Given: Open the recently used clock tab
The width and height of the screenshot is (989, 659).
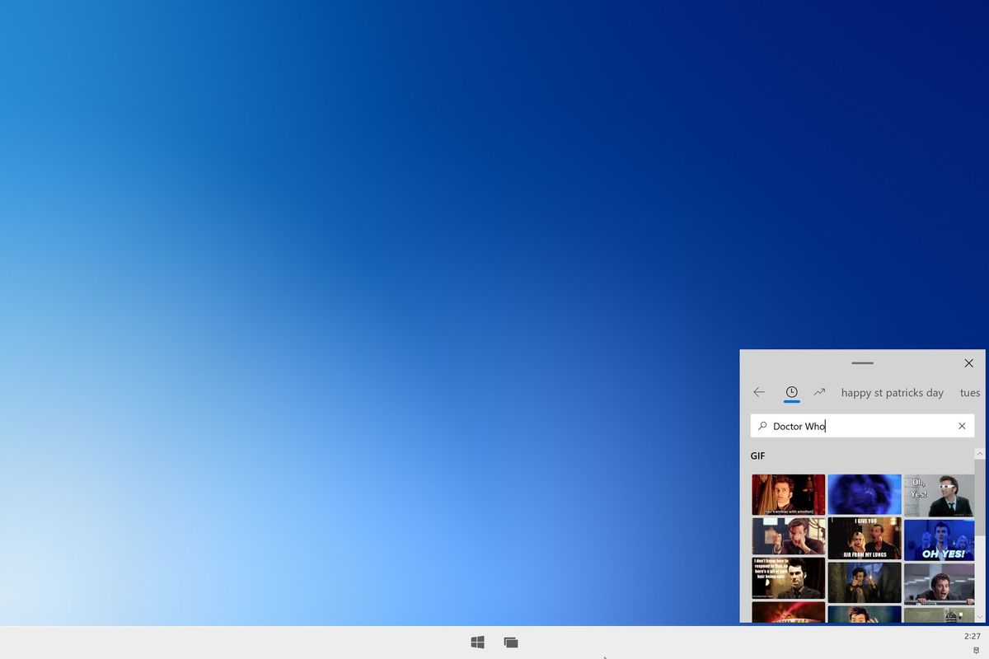Looking at the screenshot, I should click(x=791, y=392).
